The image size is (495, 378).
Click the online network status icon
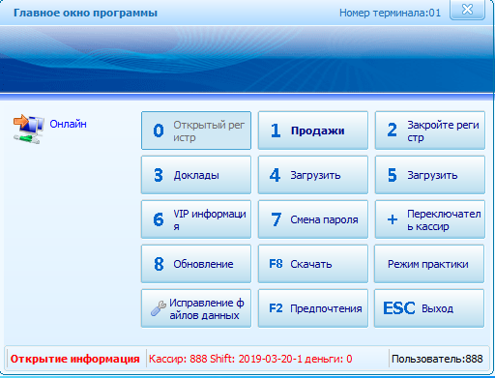click(28, 130)
